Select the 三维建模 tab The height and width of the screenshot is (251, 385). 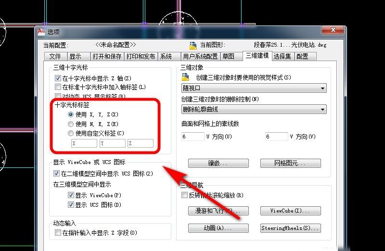click(257, 56)
